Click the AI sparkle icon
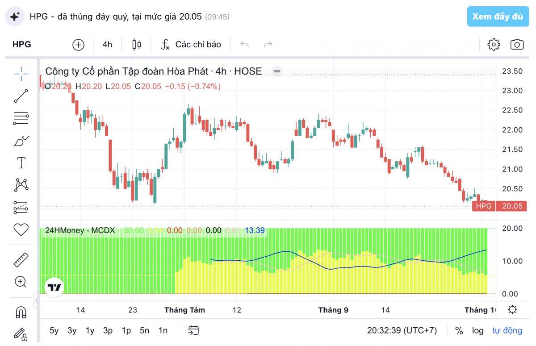This screenshot has width=536, height=346. pyautogui.click(x=15, y=17)
